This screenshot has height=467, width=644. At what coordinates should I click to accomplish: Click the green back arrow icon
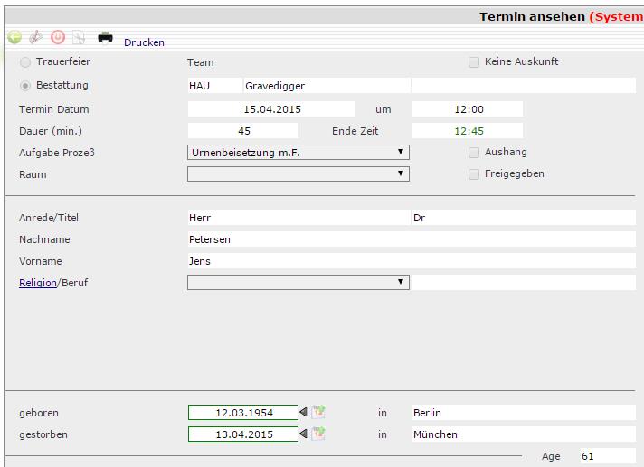coord(14,38)
